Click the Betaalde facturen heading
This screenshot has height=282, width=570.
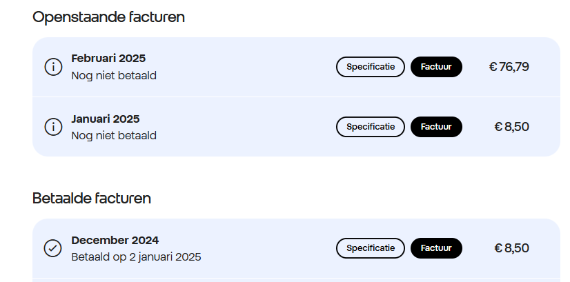coord(92,199)
